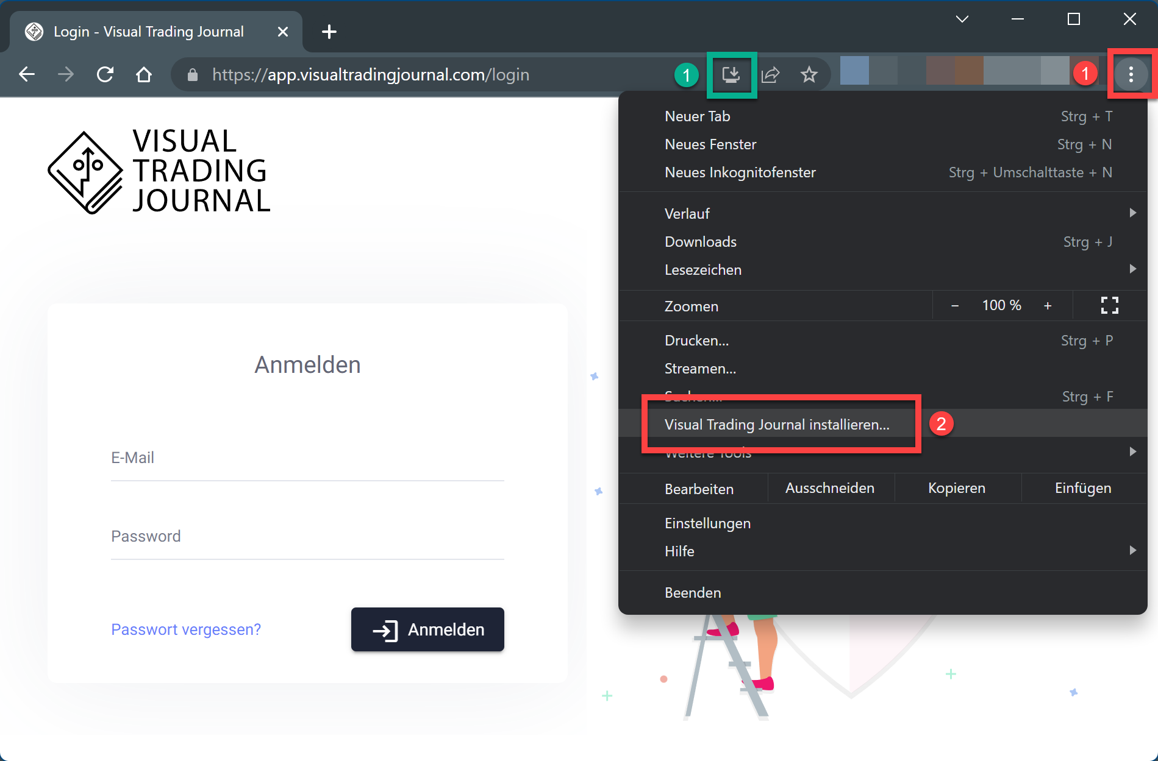
Task: Minimize the browser window
Action: click(1018, 19)
